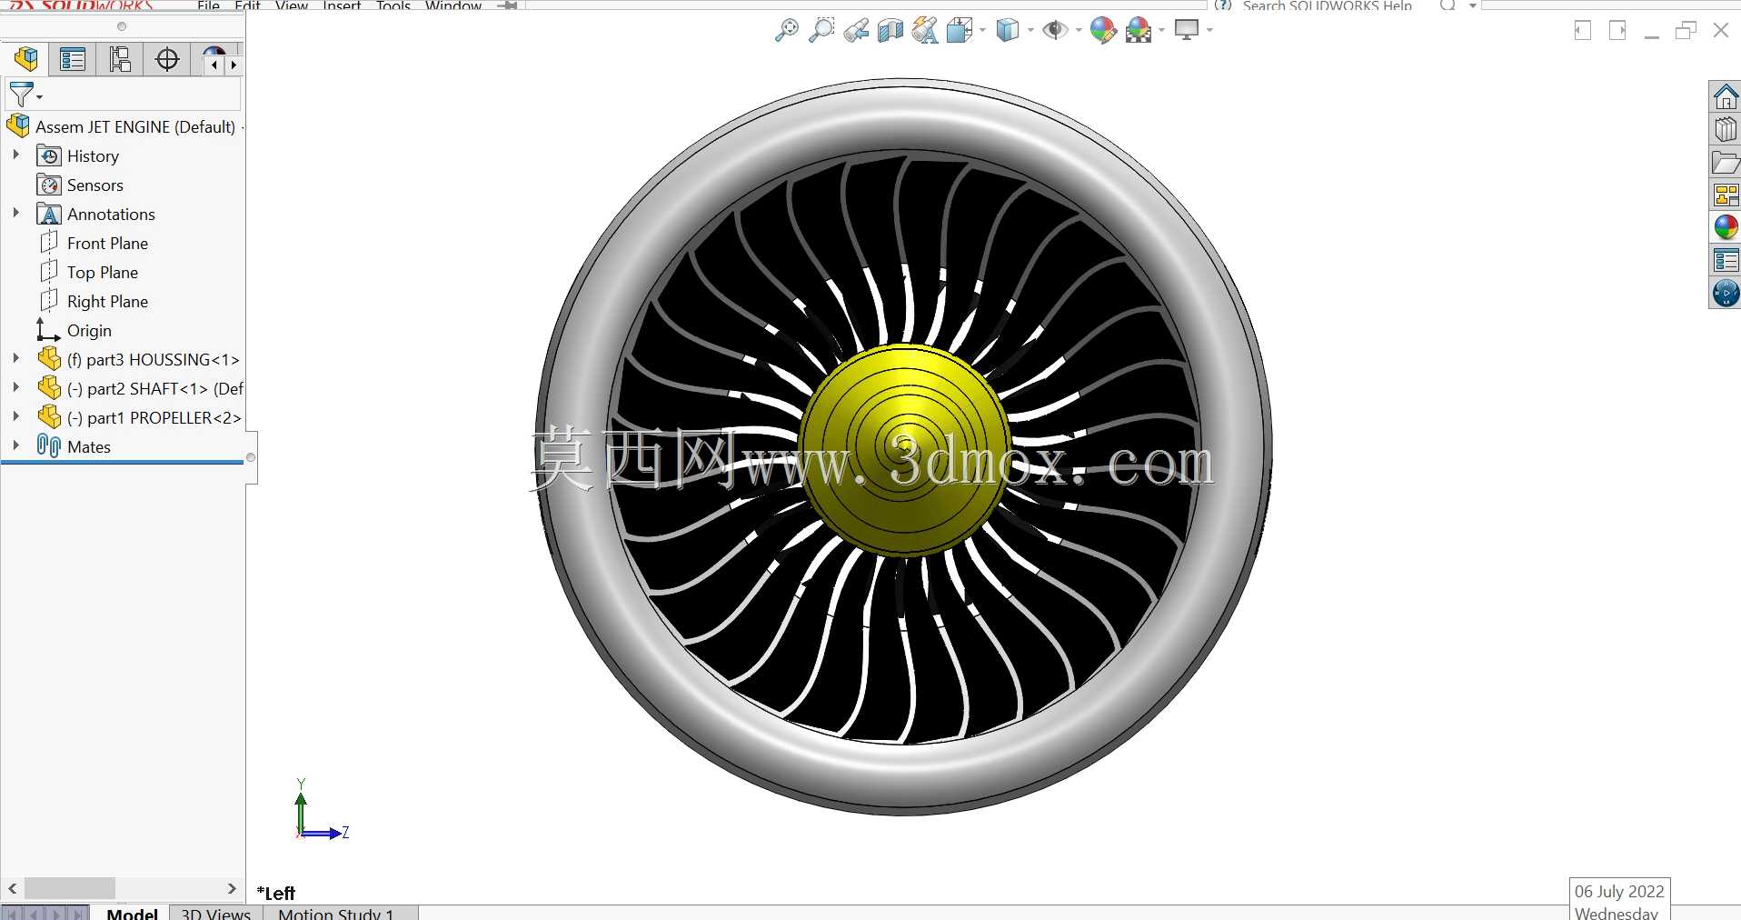The width and height of the screenshot is (1741, 920).
Task: Open the FeatureManager Design Tree tab
Action: coord(26,60)
